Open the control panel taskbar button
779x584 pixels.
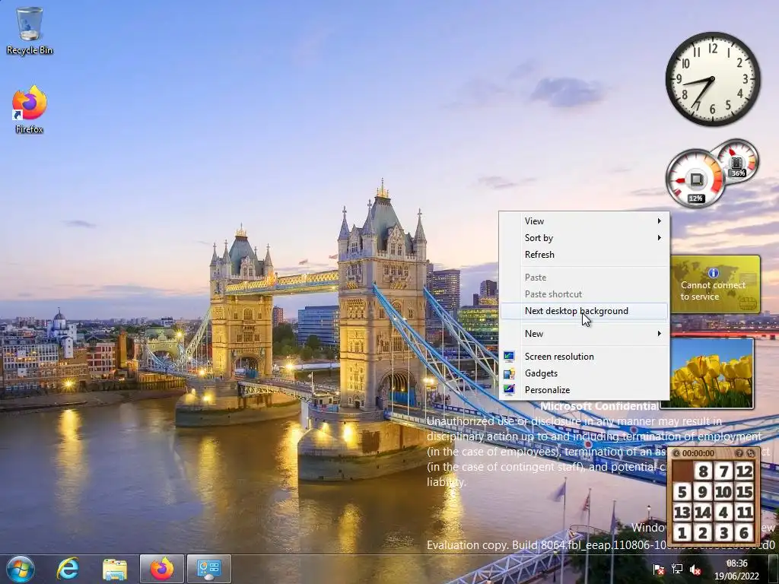(209, 569)
